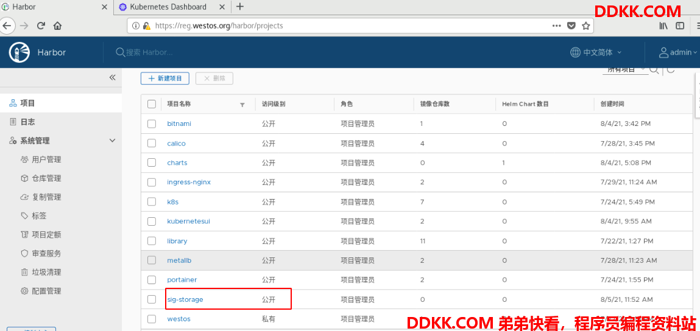Click the lock warning icon in address bar

[146, 26]
